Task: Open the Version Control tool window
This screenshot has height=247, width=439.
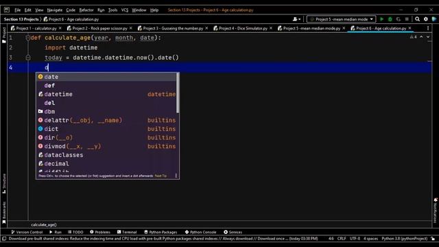Action: 27,232
